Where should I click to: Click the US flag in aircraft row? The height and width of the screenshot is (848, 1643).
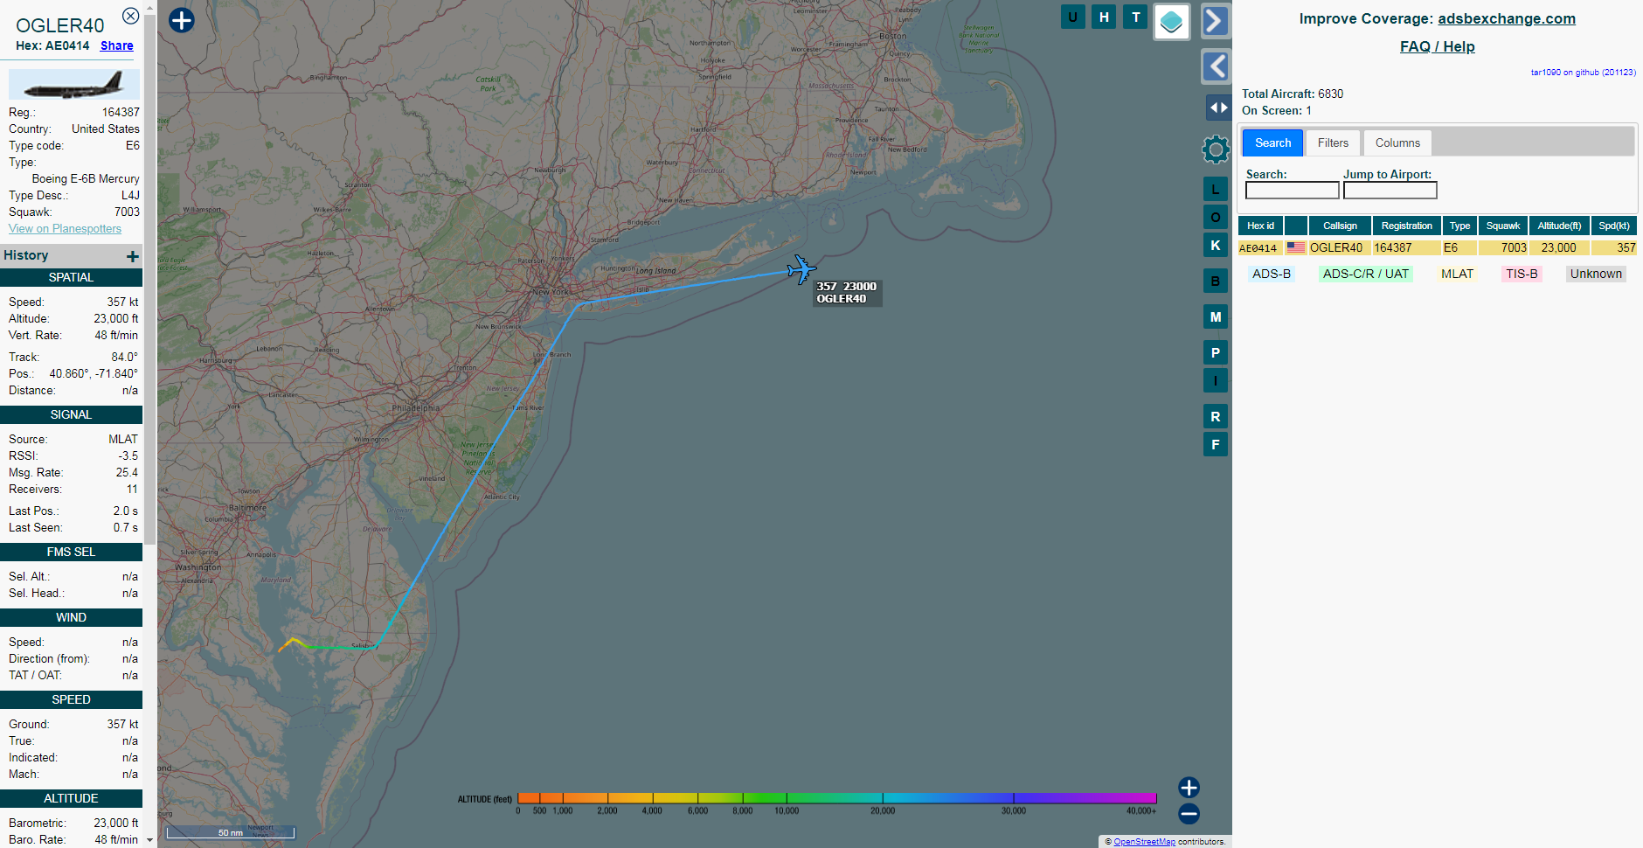pos(1296,247)
